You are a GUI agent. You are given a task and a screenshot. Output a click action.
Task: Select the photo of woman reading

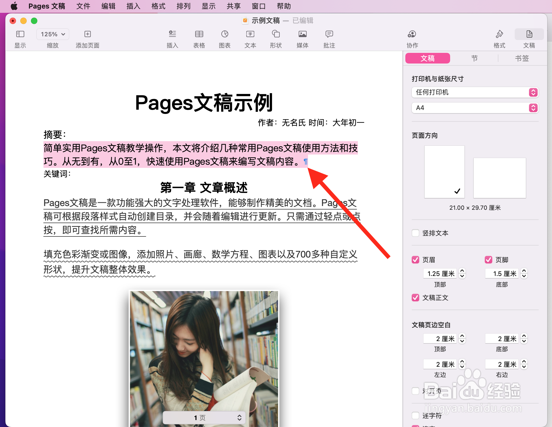(x=204, y=359)
